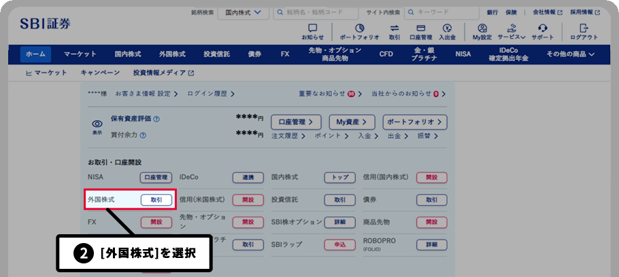The height and width of the screenshot is (277, 619).
Task: Click the サイト内検索 キーワード field
Action: pos(442,13)
